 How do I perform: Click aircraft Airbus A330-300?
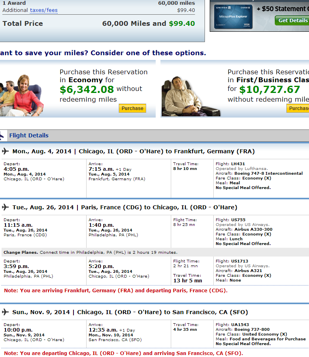tap(253, 229)
